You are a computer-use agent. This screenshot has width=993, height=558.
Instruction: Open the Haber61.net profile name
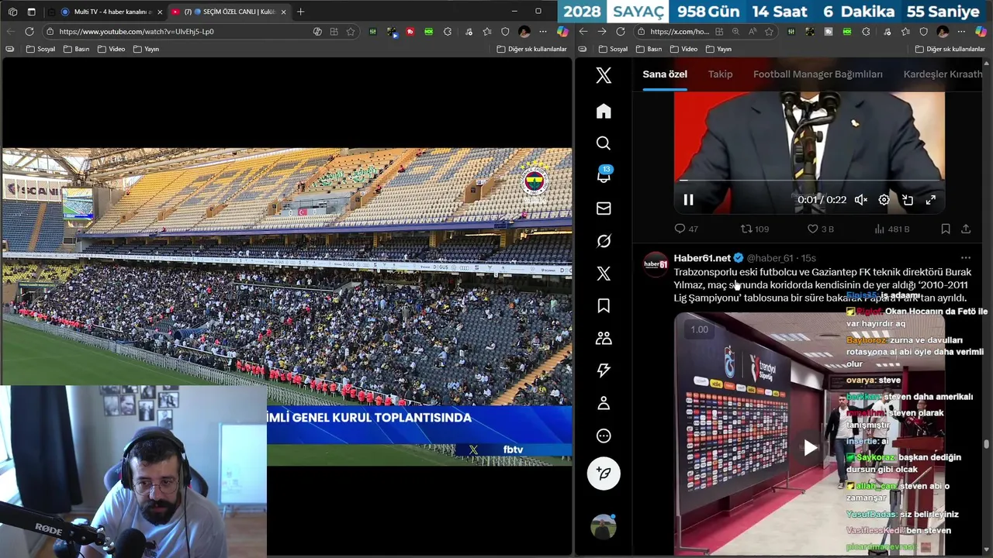[x=702, y=258]
